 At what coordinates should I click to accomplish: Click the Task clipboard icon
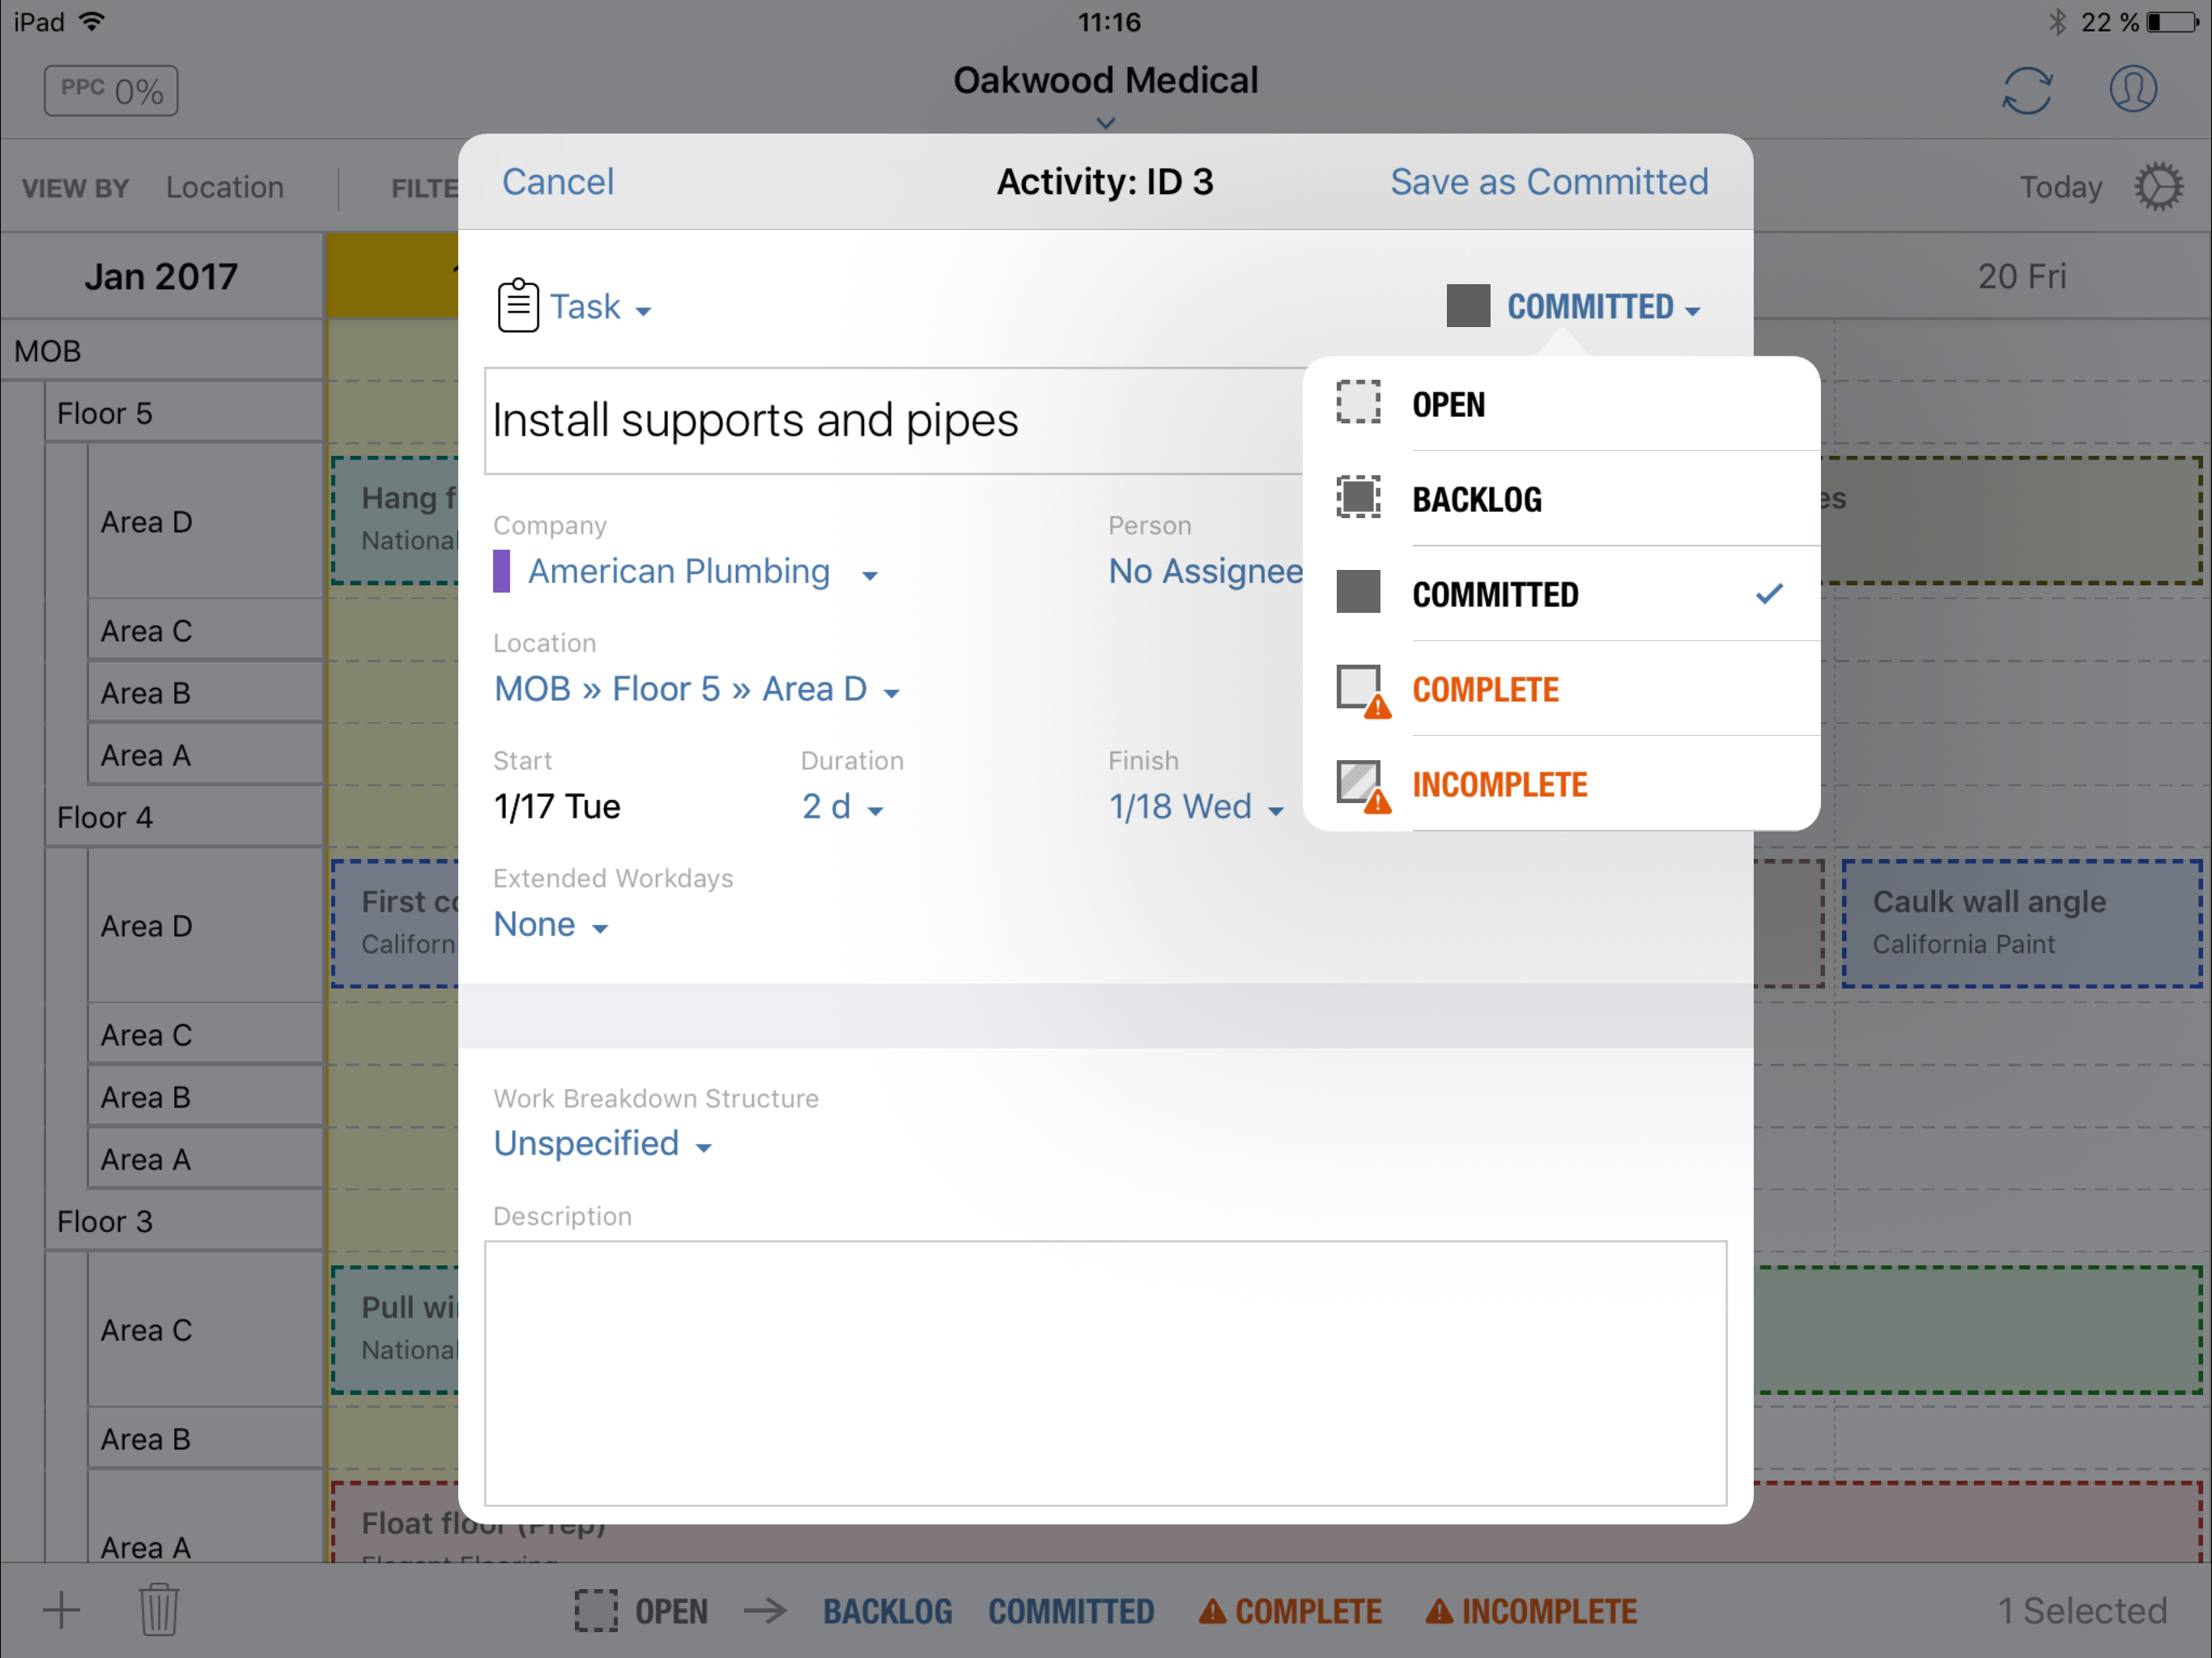[x=518, y=306]
